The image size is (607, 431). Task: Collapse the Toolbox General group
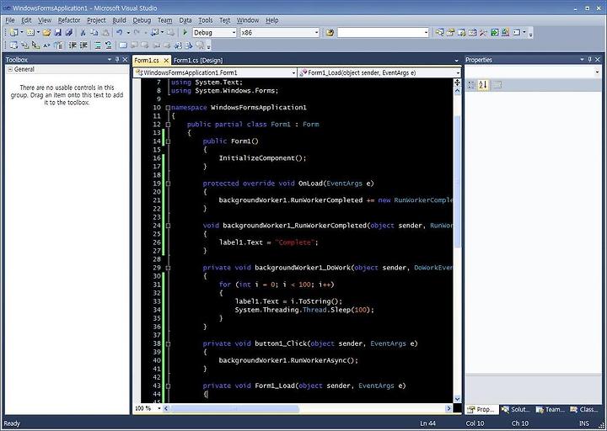tap(9, 70)
